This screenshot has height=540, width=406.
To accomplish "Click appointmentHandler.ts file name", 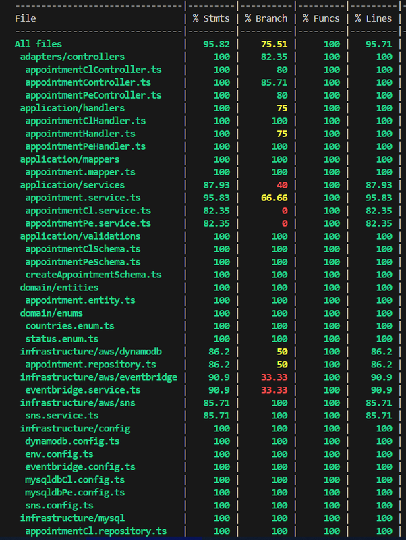I will [80, 134].
